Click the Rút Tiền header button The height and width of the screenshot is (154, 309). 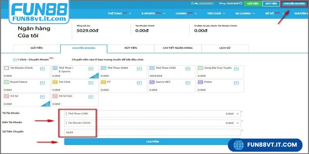[271, 3]
